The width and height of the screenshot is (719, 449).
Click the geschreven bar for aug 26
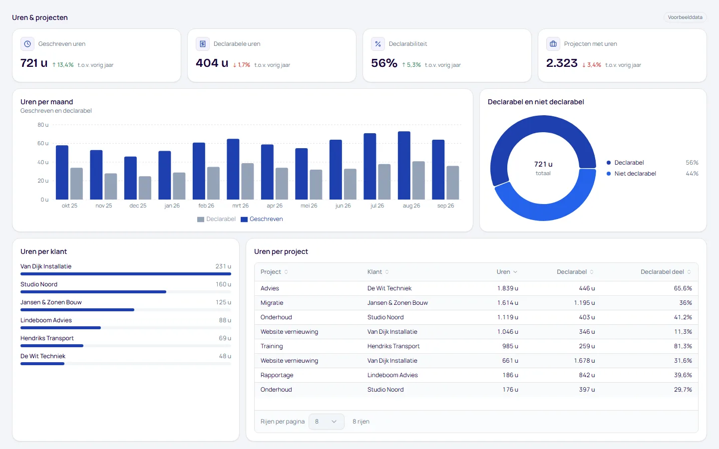pos(404,166)
